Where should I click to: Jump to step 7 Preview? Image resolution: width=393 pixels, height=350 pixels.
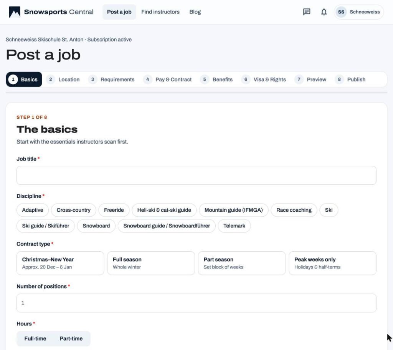(x=310, y=79)
